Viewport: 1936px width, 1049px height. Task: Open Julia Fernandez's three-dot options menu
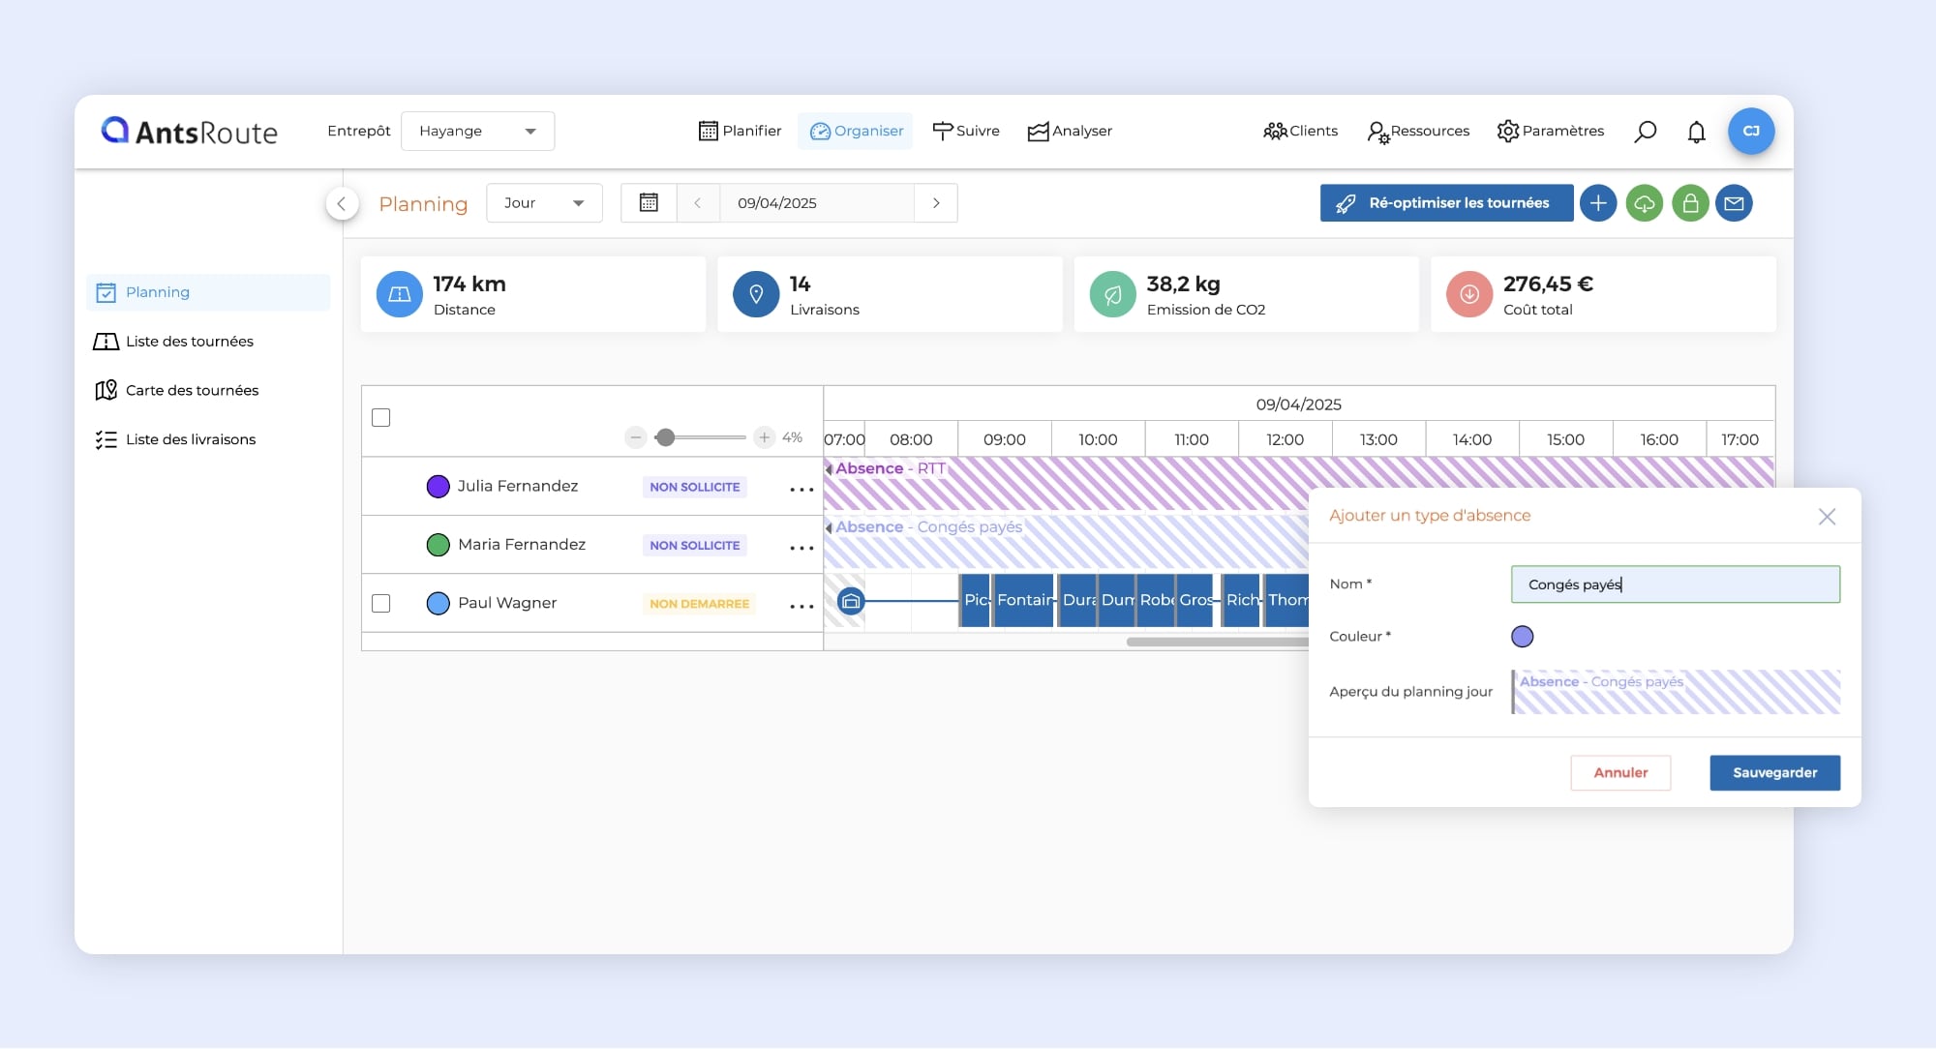point(801,490)
